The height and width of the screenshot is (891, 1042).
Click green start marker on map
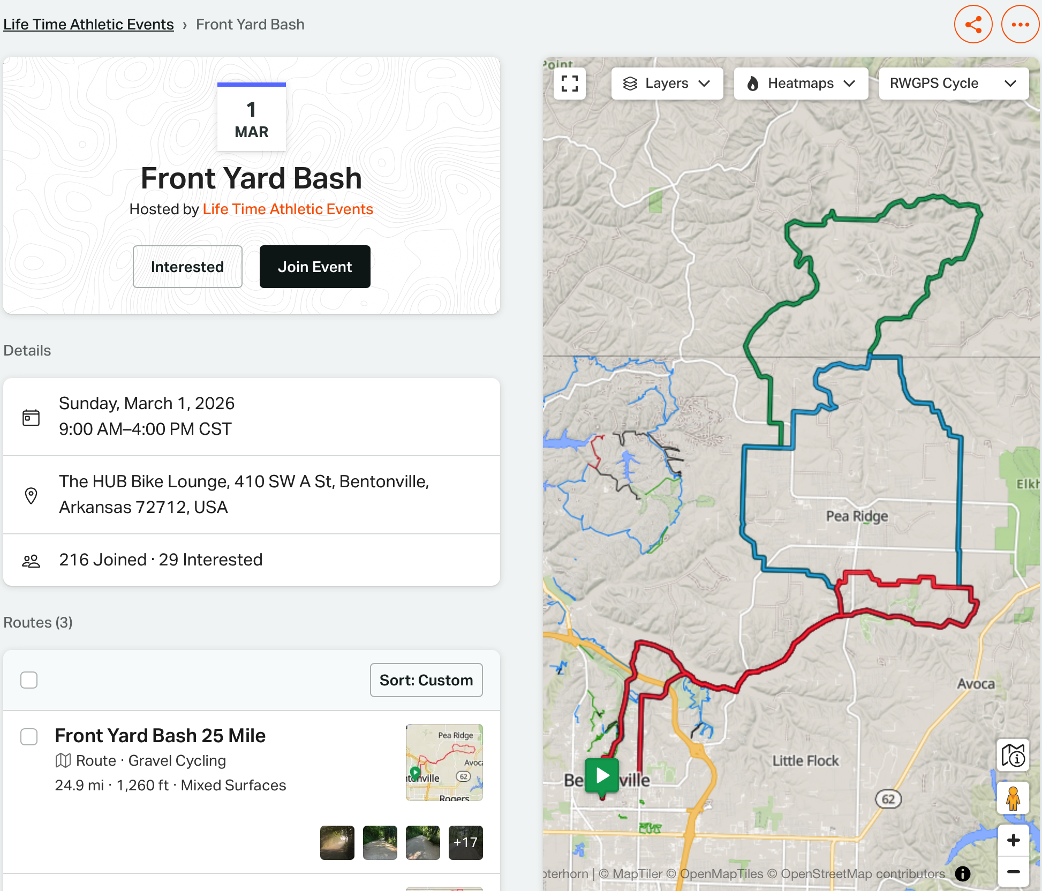pyautogui.click(x=602, y=775)
